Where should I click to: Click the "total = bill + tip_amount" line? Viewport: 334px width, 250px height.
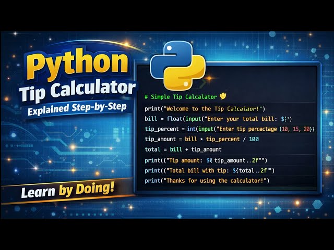(183, 149)
